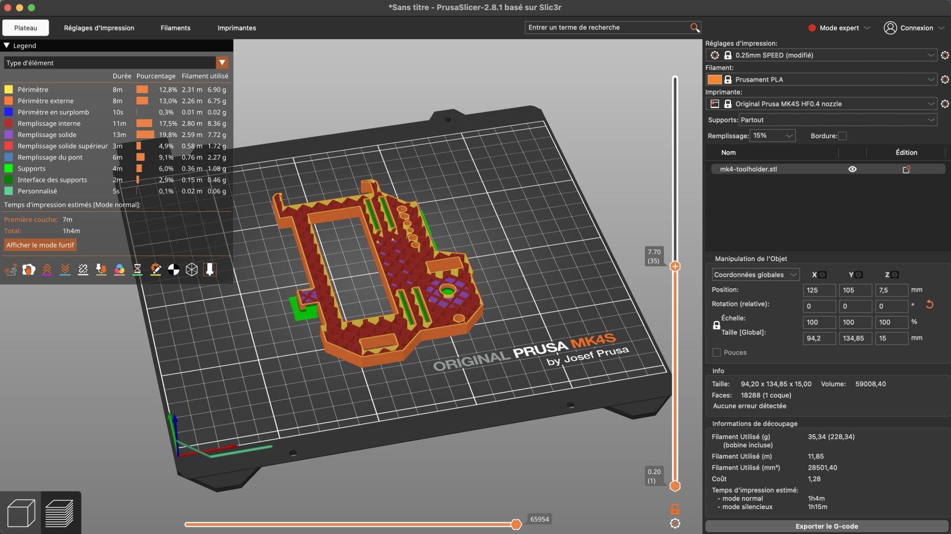Toggle seams icon with broken chain link
The image size is (951, 534).
click(x=83, y=270)
